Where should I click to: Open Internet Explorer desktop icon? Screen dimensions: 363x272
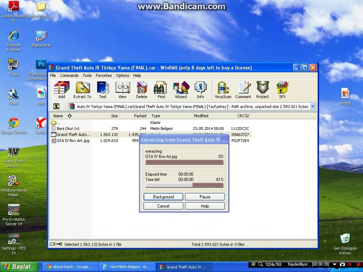tap(14, 40)
